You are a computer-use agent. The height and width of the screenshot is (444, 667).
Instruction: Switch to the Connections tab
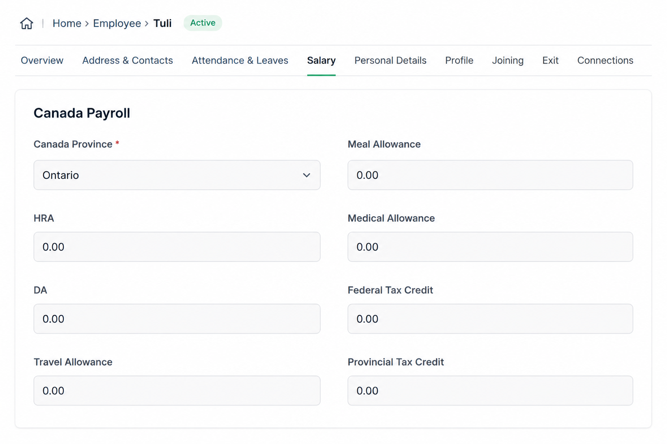pos(605,60)
